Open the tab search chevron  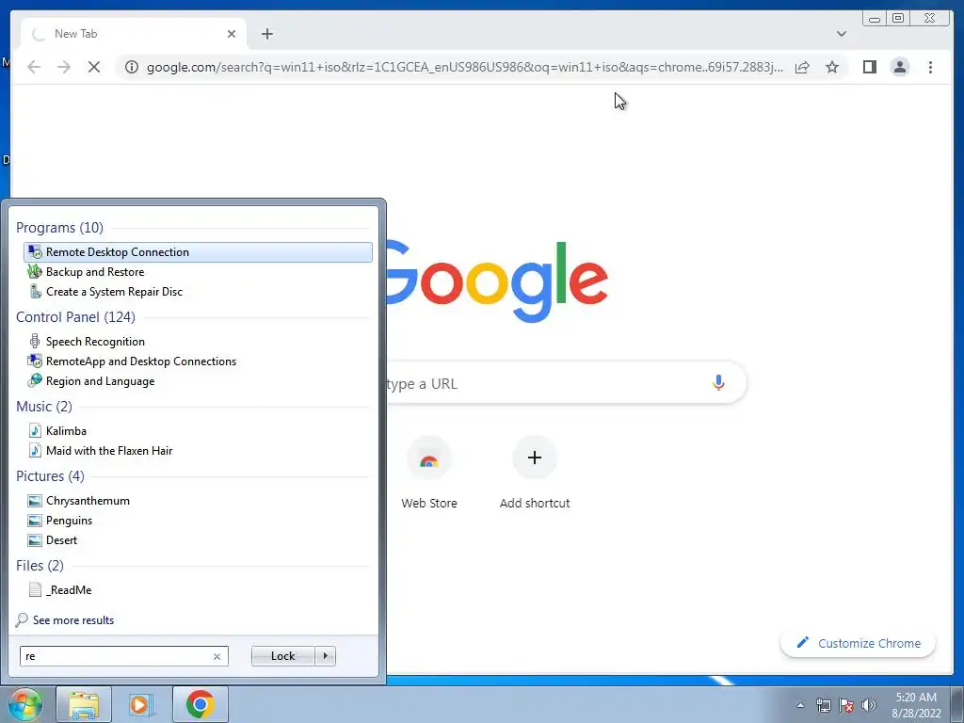pyautogui.click(x=841, y=34)
